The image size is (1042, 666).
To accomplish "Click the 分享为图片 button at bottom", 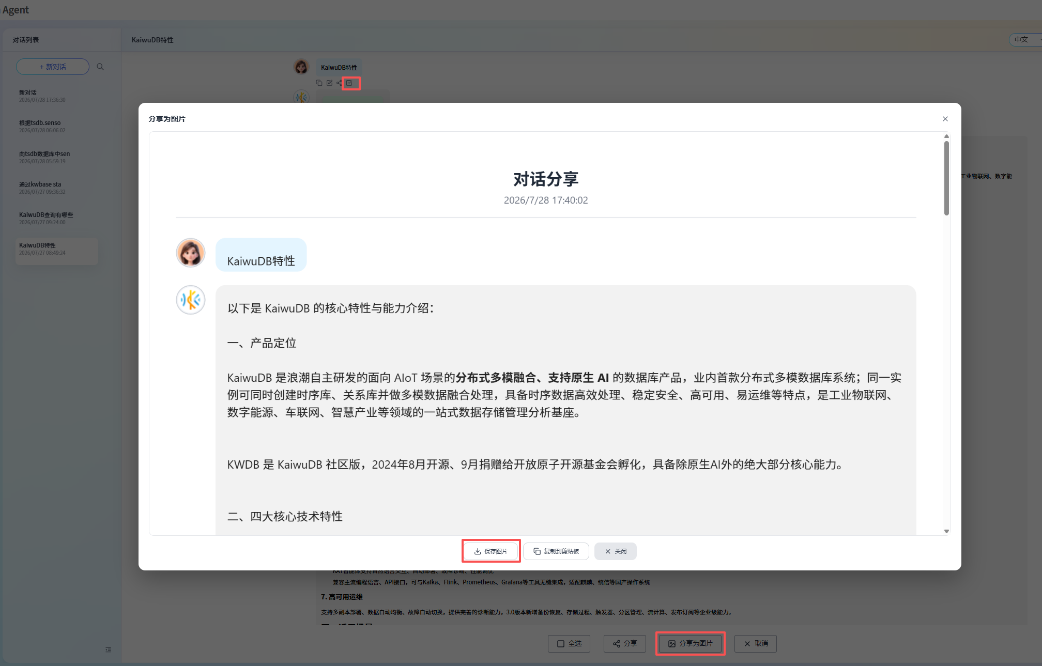I will [x=691, y=643].
